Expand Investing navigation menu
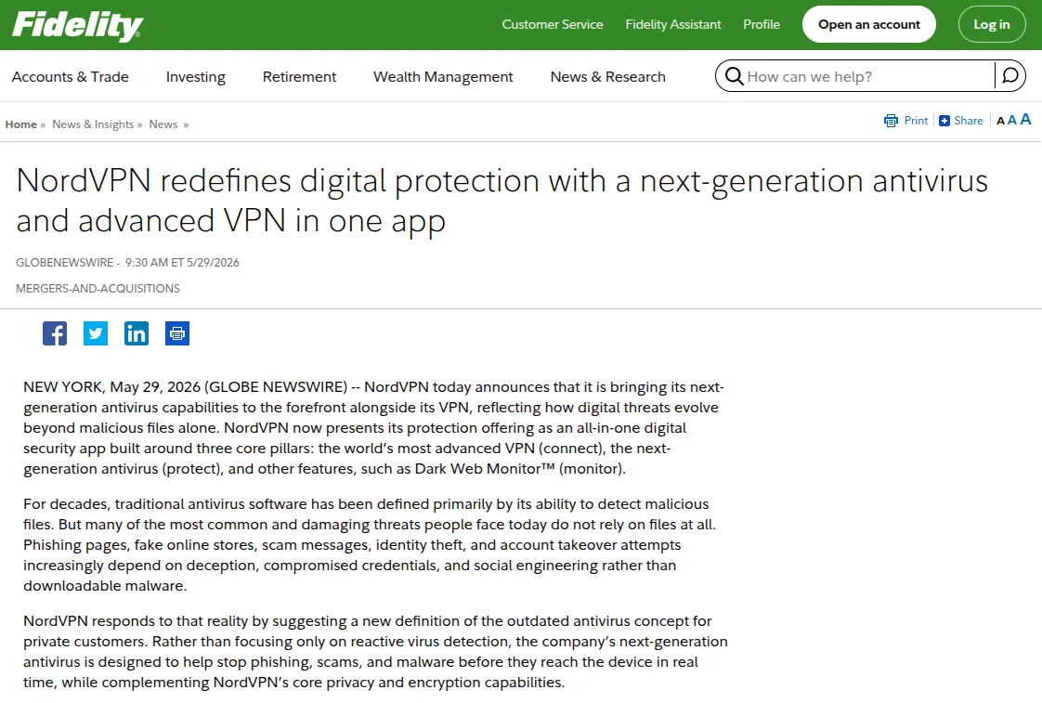The height and width of the screenshot is (703, 1042). 196,77
